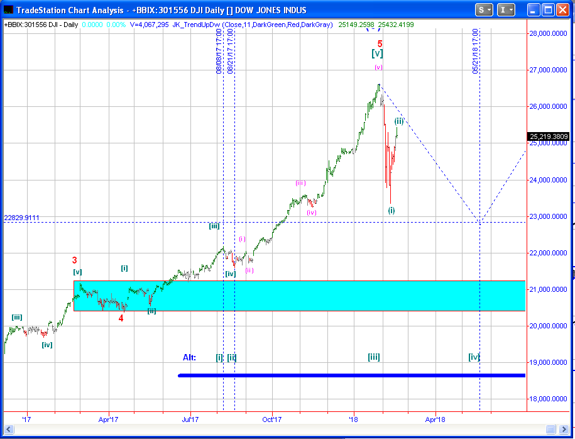The height and width of the screenshot is (439, 575).
Task: Minimize the Chart Analysis window
Action: (x=534, y=10)
